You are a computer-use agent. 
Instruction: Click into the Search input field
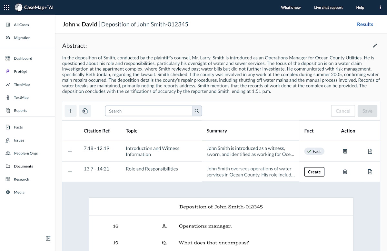(148, 111)
